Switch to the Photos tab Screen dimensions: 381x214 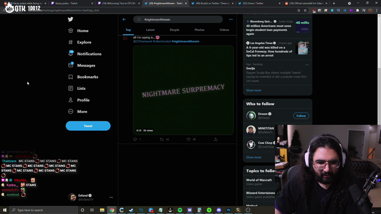point(199,30)
